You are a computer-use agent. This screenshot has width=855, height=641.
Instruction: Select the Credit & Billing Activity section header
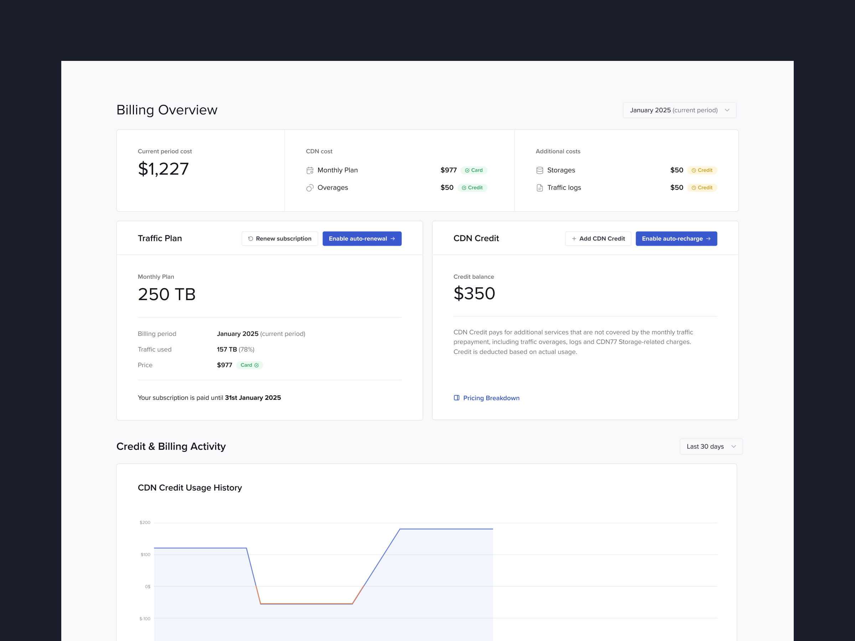(x=171, y=446)
